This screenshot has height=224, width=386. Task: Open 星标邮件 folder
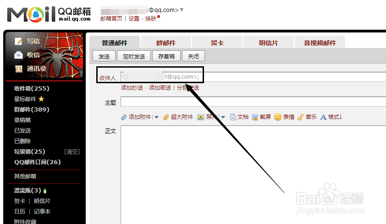click(25, 99)
